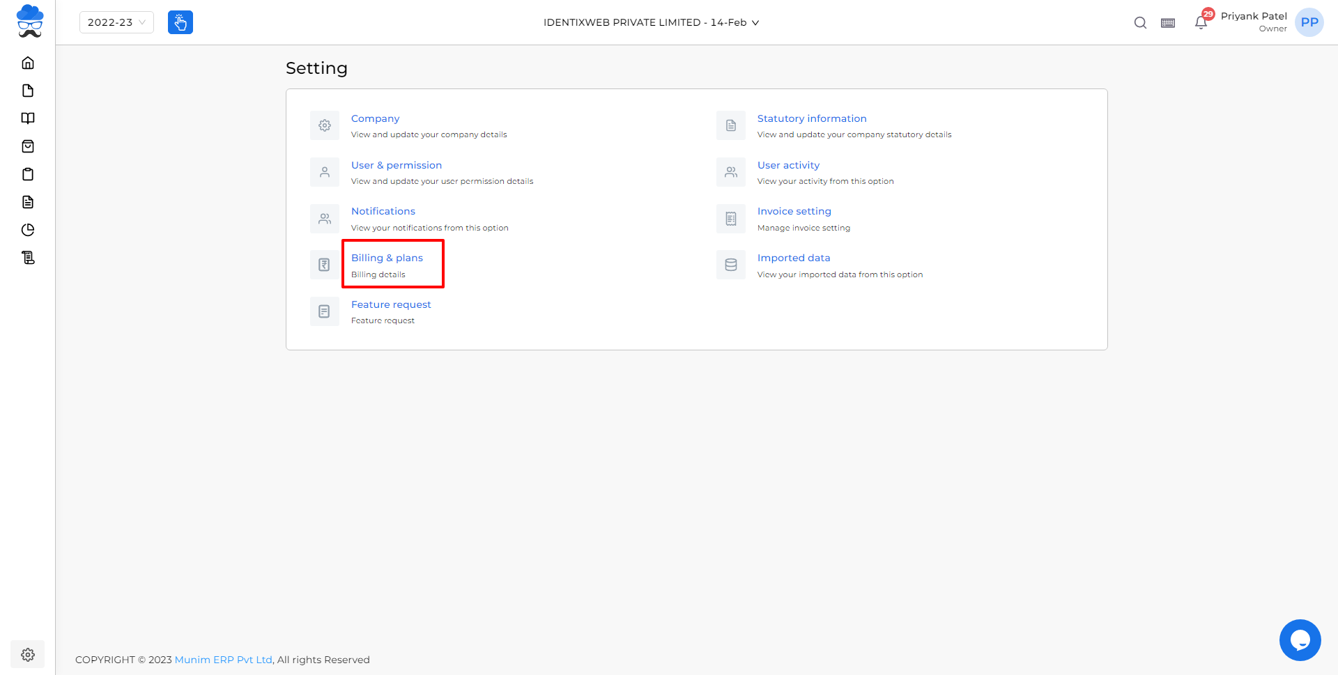Click the 'Owner' role label
1338x675 pixels.
pos(1273,29)
